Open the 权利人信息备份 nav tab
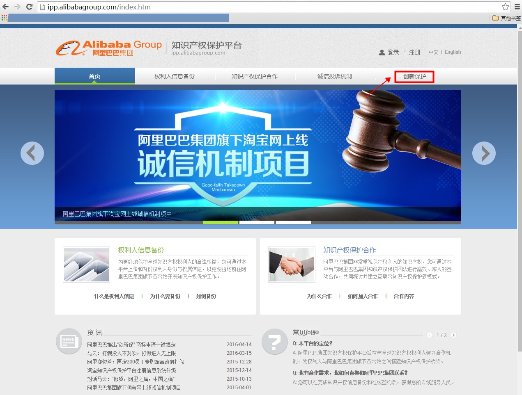 (175, 76)
